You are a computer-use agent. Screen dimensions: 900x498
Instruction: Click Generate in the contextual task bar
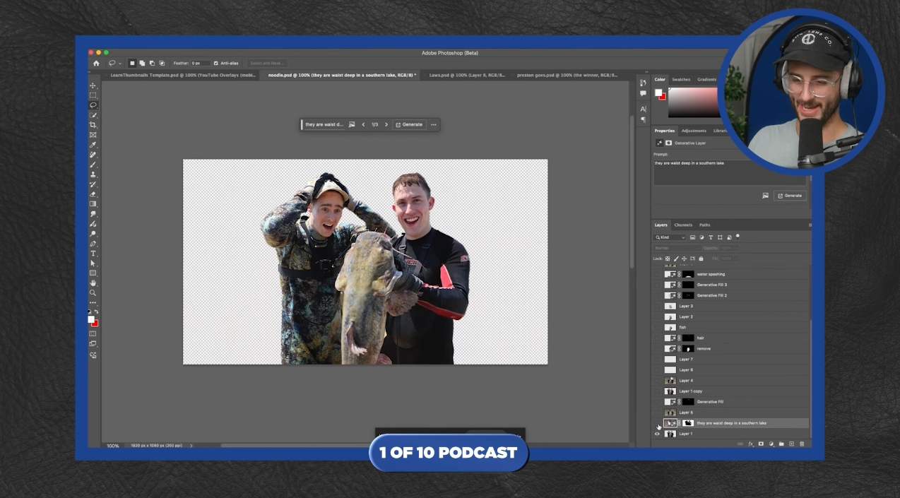pos(409,124)
